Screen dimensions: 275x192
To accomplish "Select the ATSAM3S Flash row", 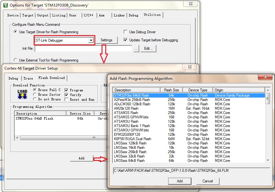I will point(189,113).
